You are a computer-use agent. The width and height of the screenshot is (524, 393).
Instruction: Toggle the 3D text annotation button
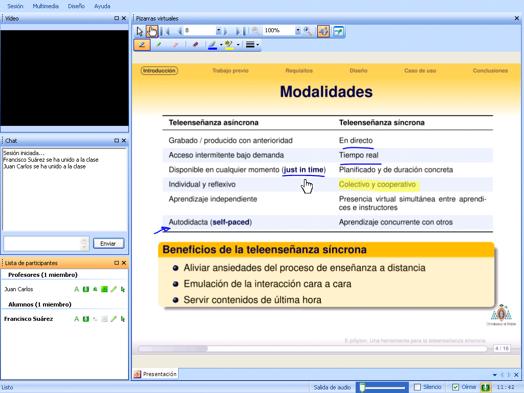tap(323, 31)
